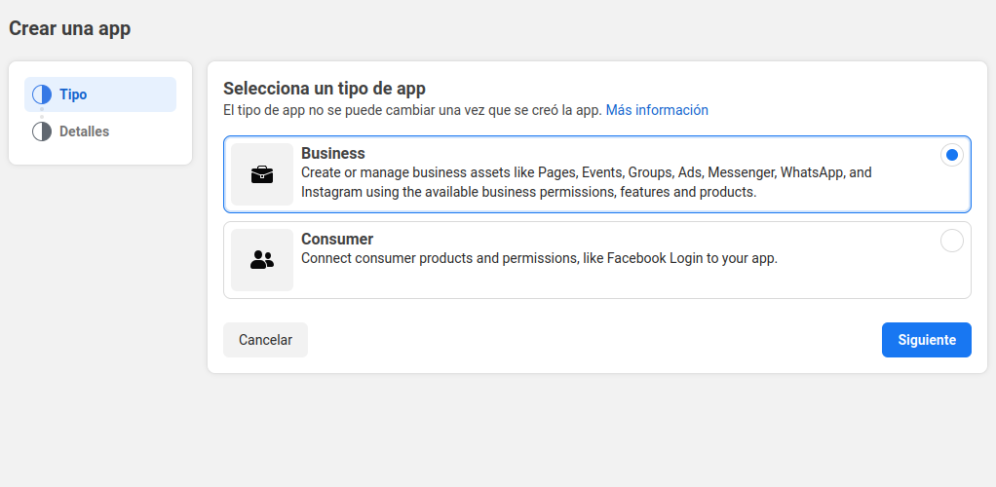Click the Consumer option title
Screen dimensions: 996x487
pyautogui.click(x=337, y=239)
